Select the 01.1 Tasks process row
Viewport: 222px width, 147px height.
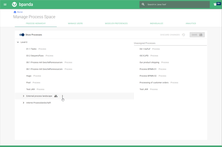(74, 49)
